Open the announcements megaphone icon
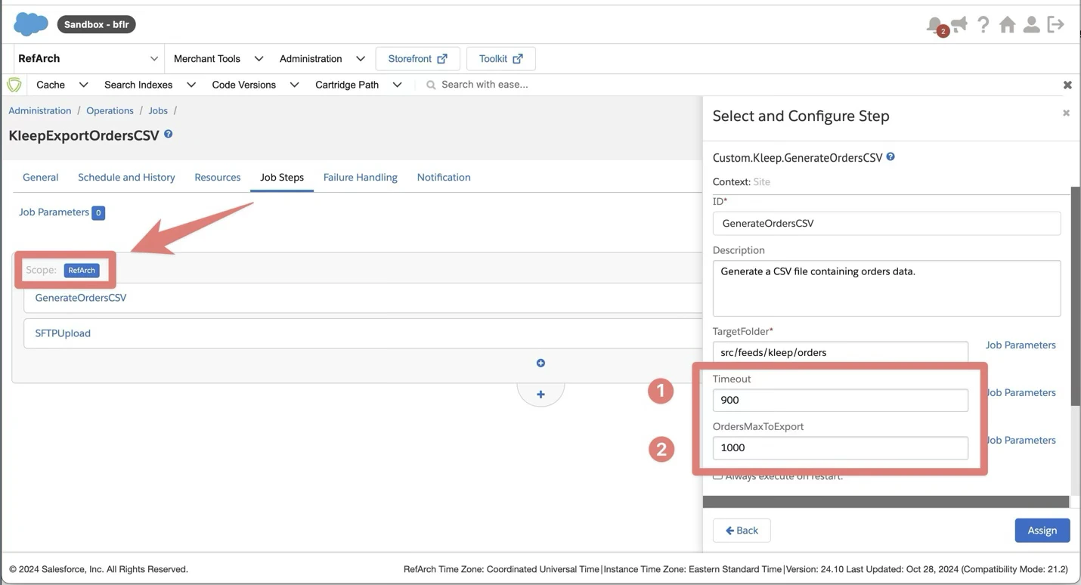1081x585 pixels. tap(959, 25)
